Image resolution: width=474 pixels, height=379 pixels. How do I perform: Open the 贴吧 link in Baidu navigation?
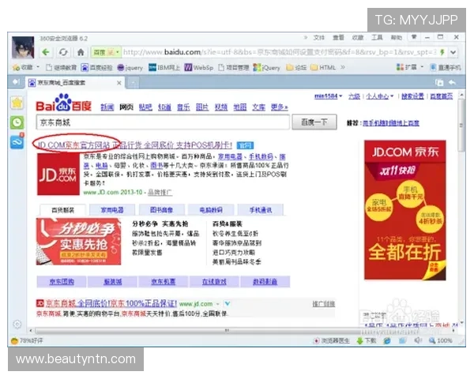click(x=145, y=107)
